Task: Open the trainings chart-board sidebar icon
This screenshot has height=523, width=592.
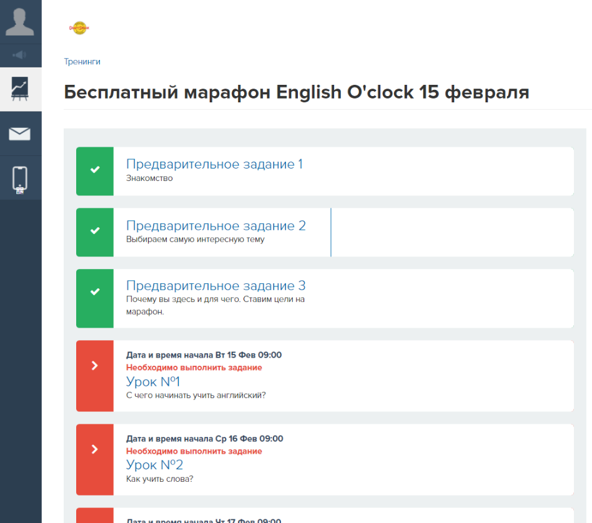Action: point(19,89)
